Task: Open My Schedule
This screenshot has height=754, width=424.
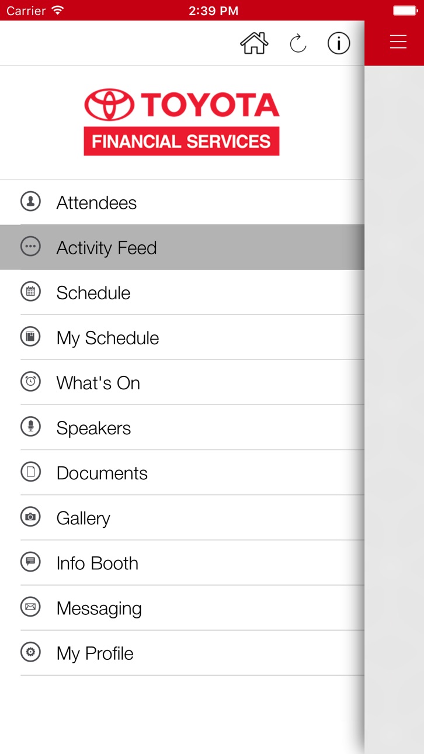Action: coord(182,337)
